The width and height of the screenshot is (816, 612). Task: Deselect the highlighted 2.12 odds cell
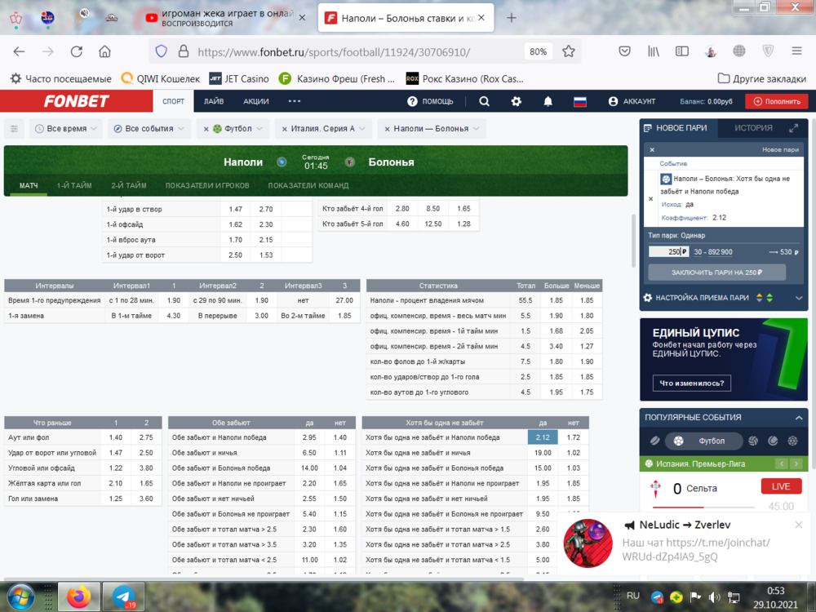543,437
